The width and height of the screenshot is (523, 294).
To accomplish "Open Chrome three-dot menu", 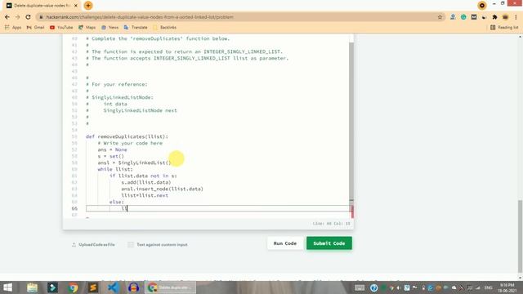I will [x=516, y=17].
